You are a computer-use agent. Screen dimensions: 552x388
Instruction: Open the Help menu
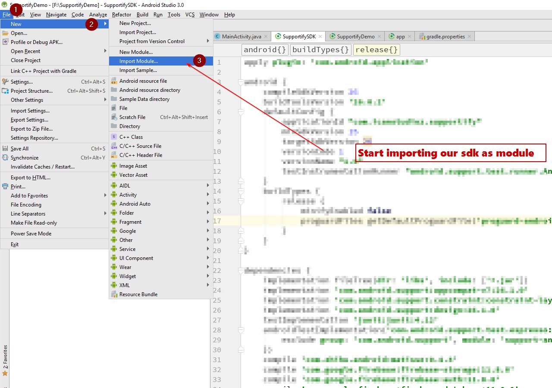coord(230,15)
